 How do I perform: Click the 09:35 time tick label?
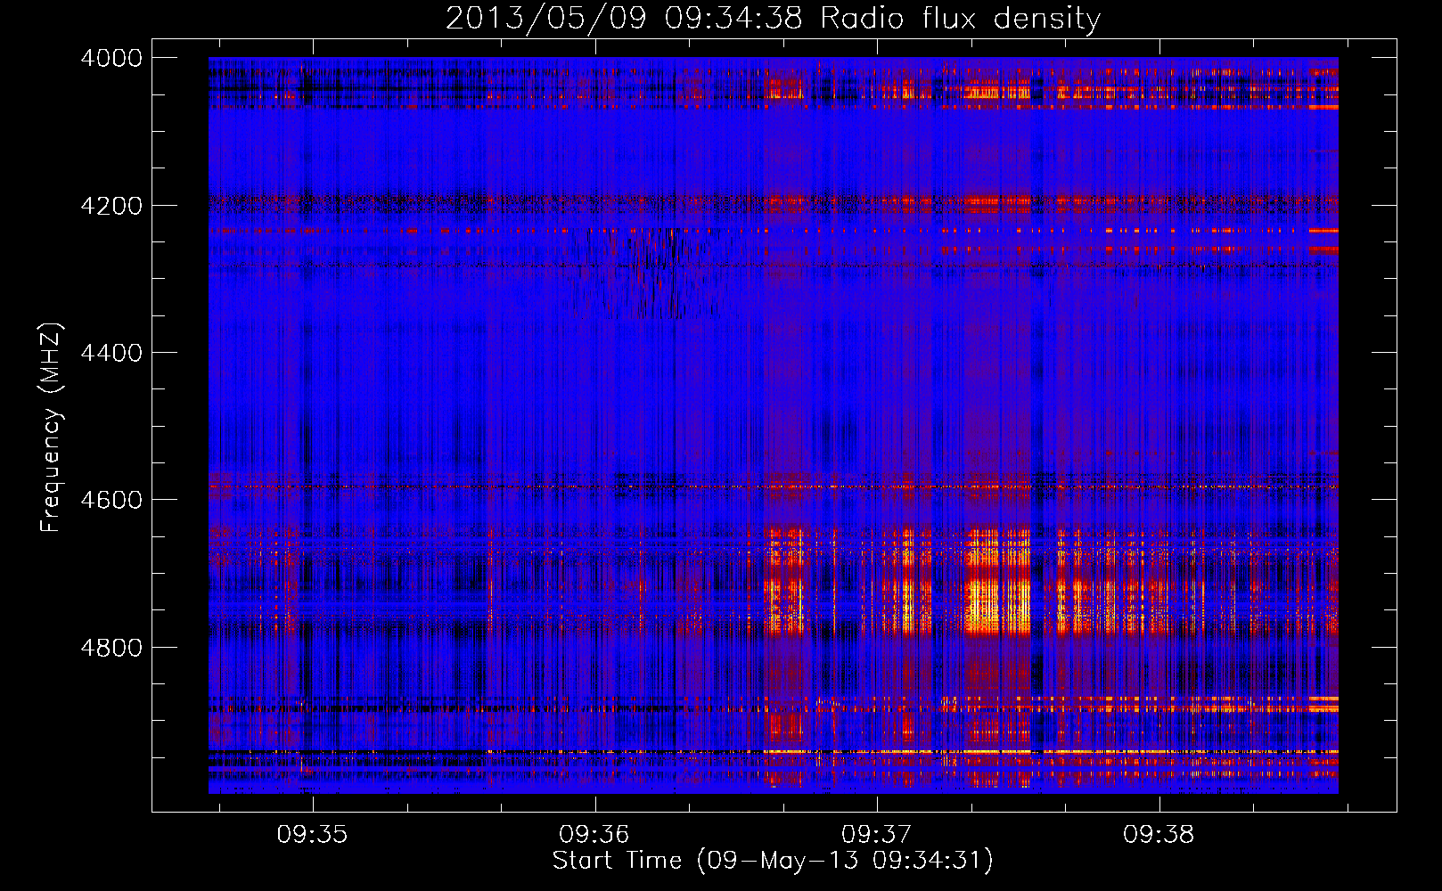312,835
